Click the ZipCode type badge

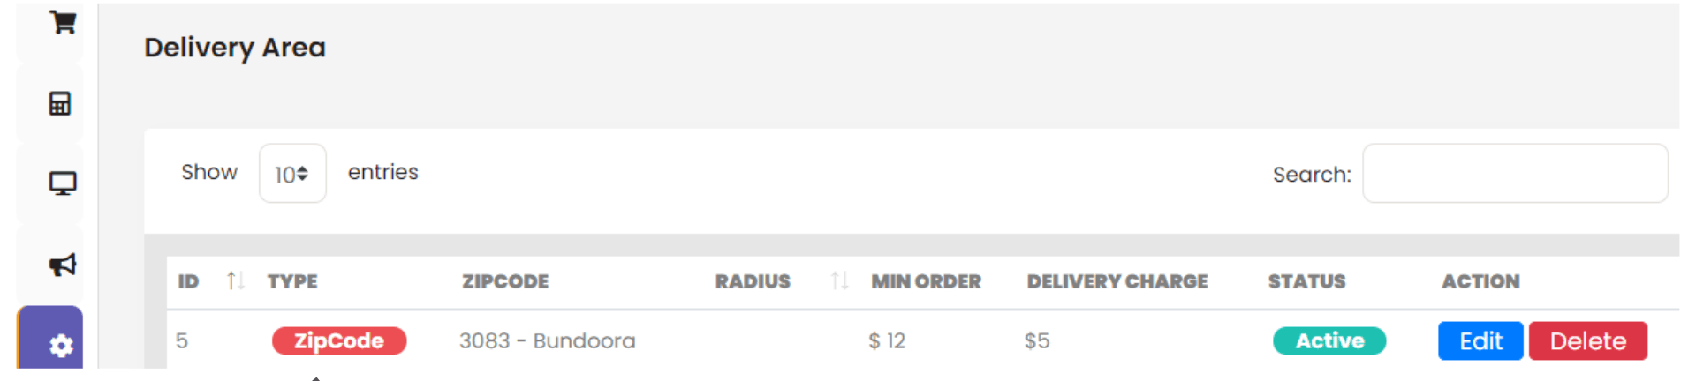[x=339, y=341]
